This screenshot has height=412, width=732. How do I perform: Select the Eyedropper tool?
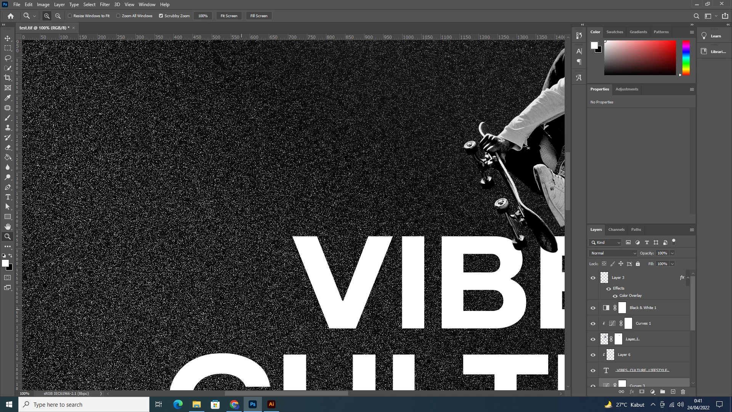pos(8,98)
